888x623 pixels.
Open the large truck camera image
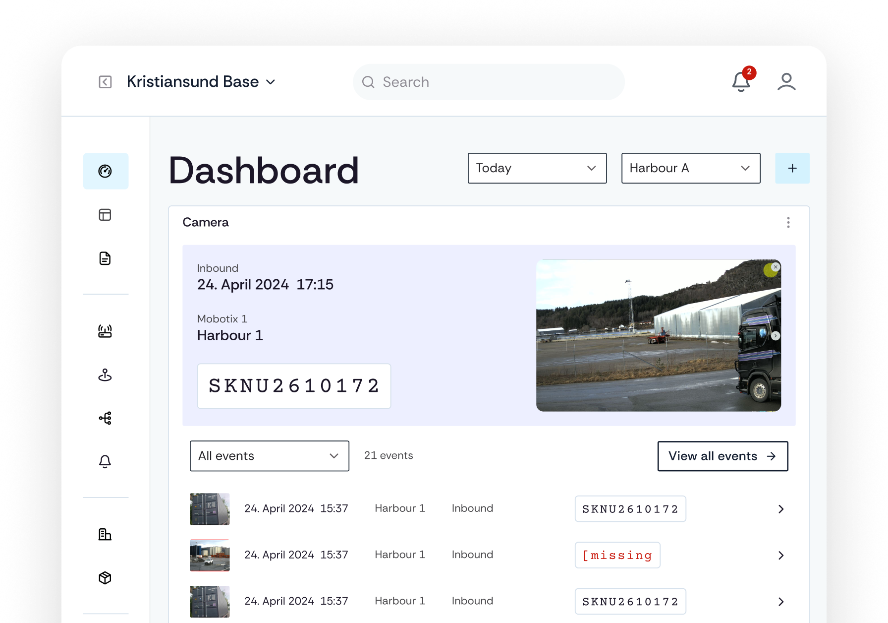659,335
